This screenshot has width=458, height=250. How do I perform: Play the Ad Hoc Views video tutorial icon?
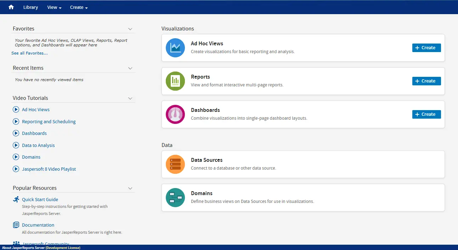coord(16,110)
